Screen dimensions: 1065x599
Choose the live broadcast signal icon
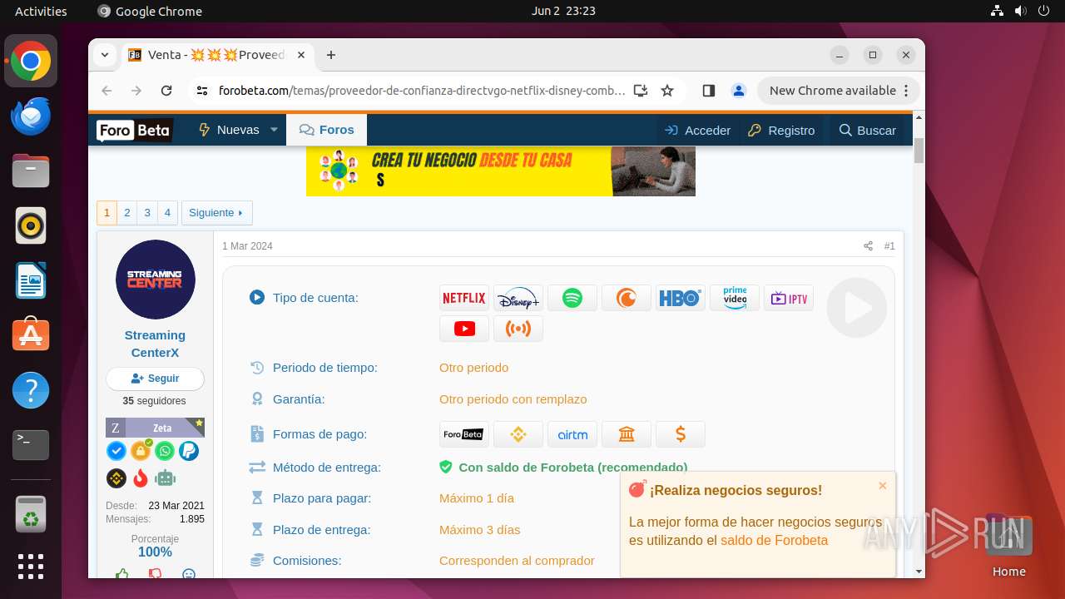pos(518,329)
